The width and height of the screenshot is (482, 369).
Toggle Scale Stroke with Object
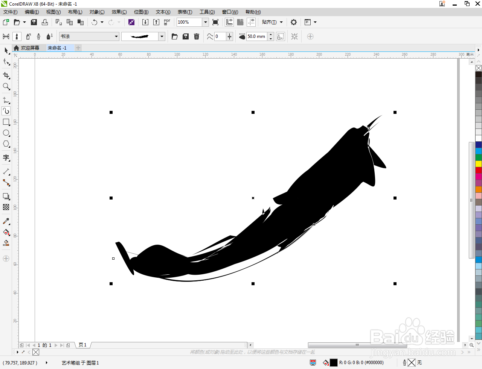coord(281,36)
